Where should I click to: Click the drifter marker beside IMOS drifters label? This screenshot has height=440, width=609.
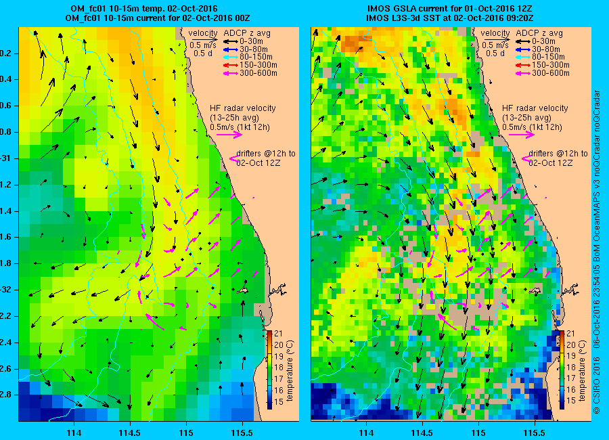526,158
